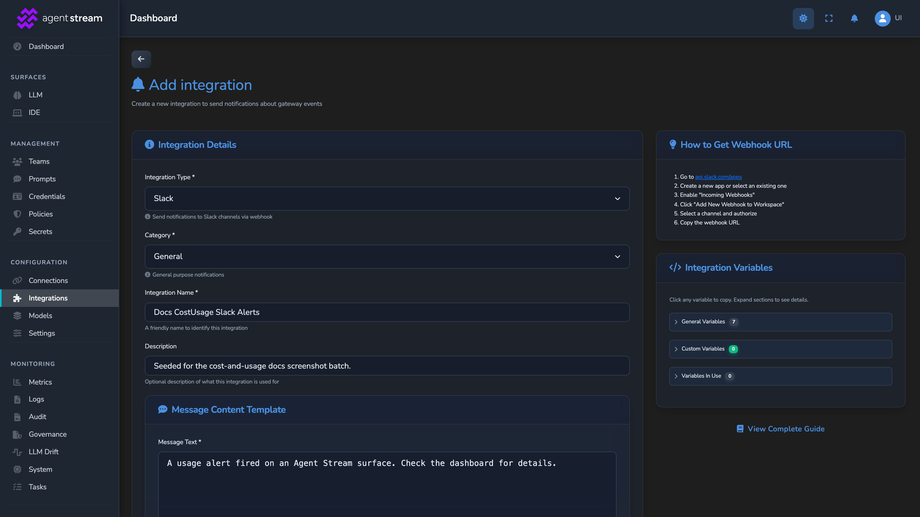The width and height of the screenshot is (920, 517).
Task: Click the Settings sliders icon
Action: (17, 333)
